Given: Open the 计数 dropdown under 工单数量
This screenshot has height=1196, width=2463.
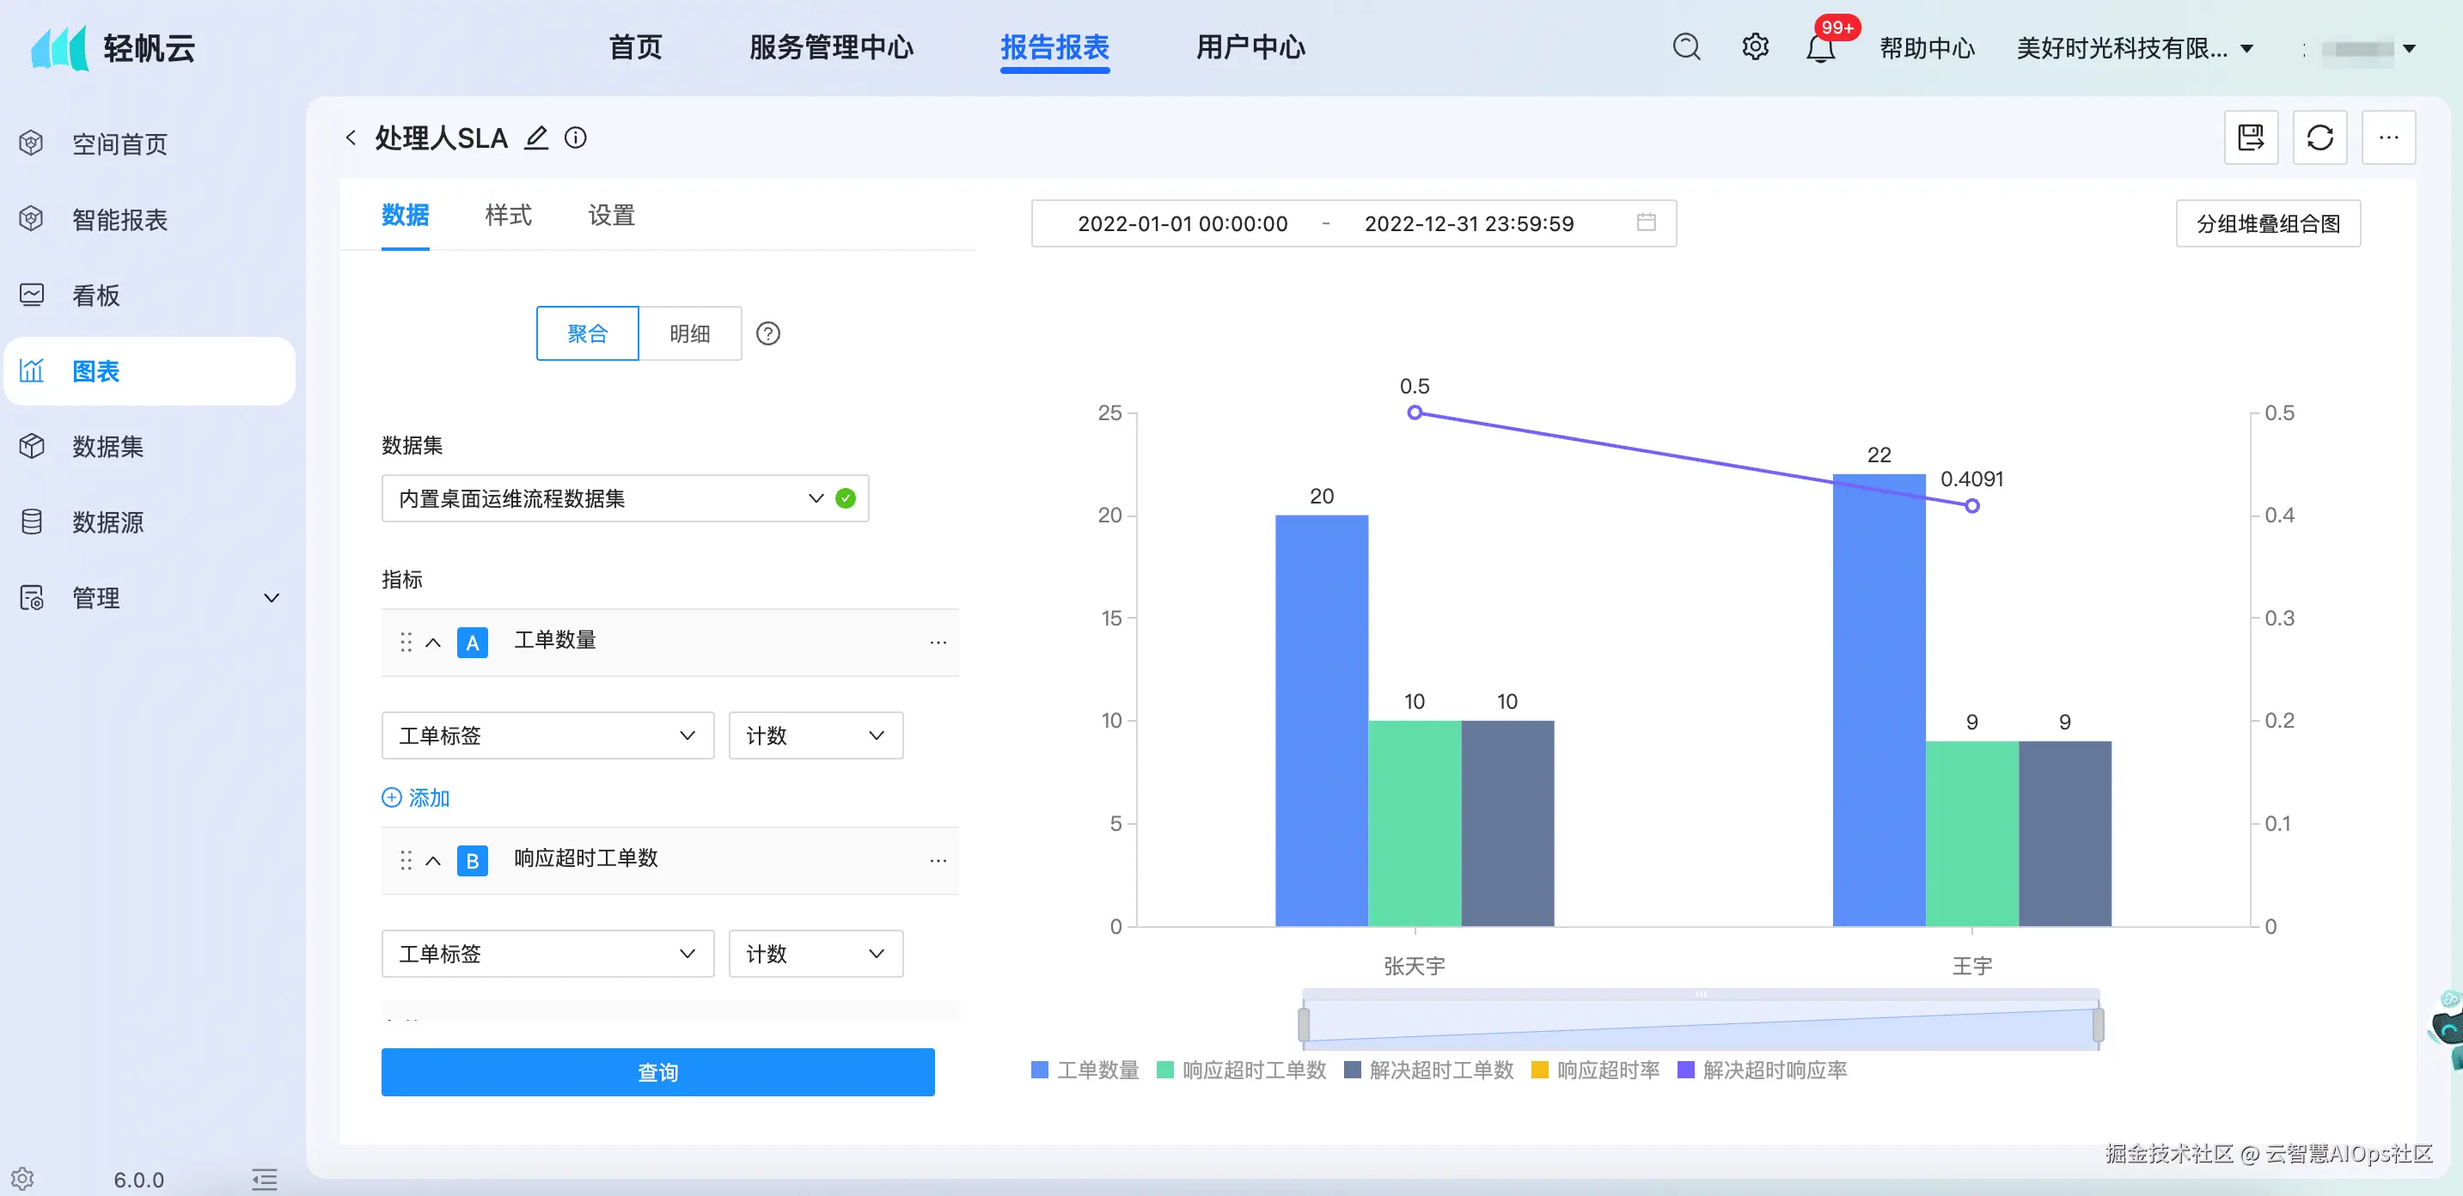Looking at the screenshot, I should pyautogui.click(x=815, y=735).
